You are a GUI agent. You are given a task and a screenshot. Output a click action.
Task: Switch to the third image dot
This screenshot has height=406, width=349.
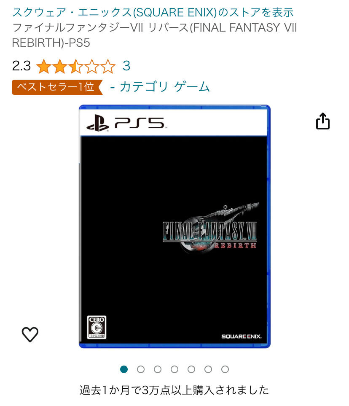158,369
